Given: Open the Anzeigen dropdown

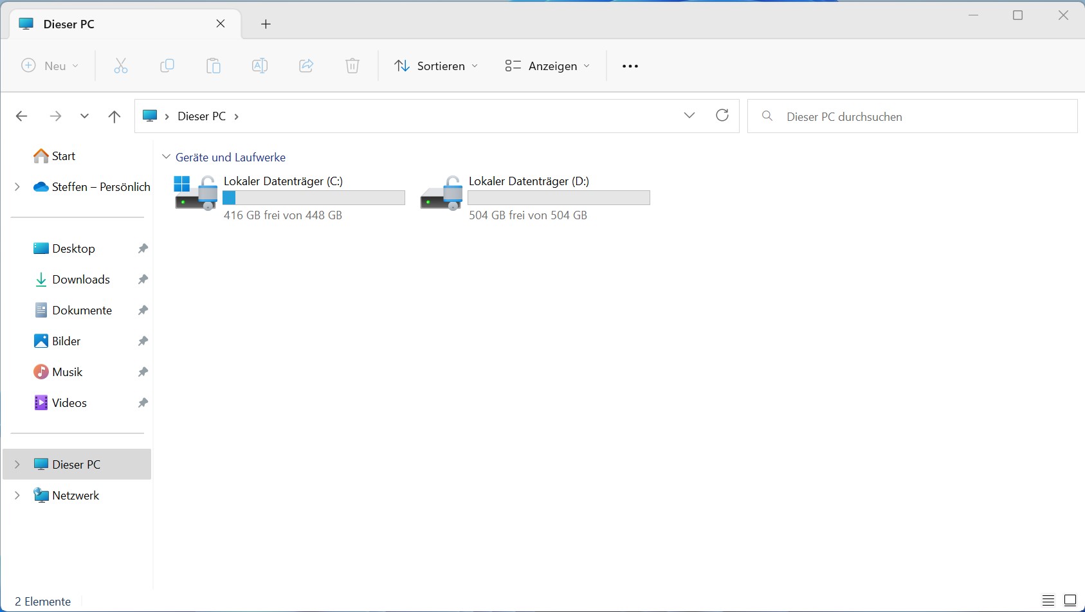Looking at the screenshot, I should pos(547,66).
